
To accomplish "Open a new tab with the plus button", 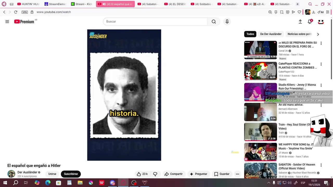I will click(x=297, y=4).
